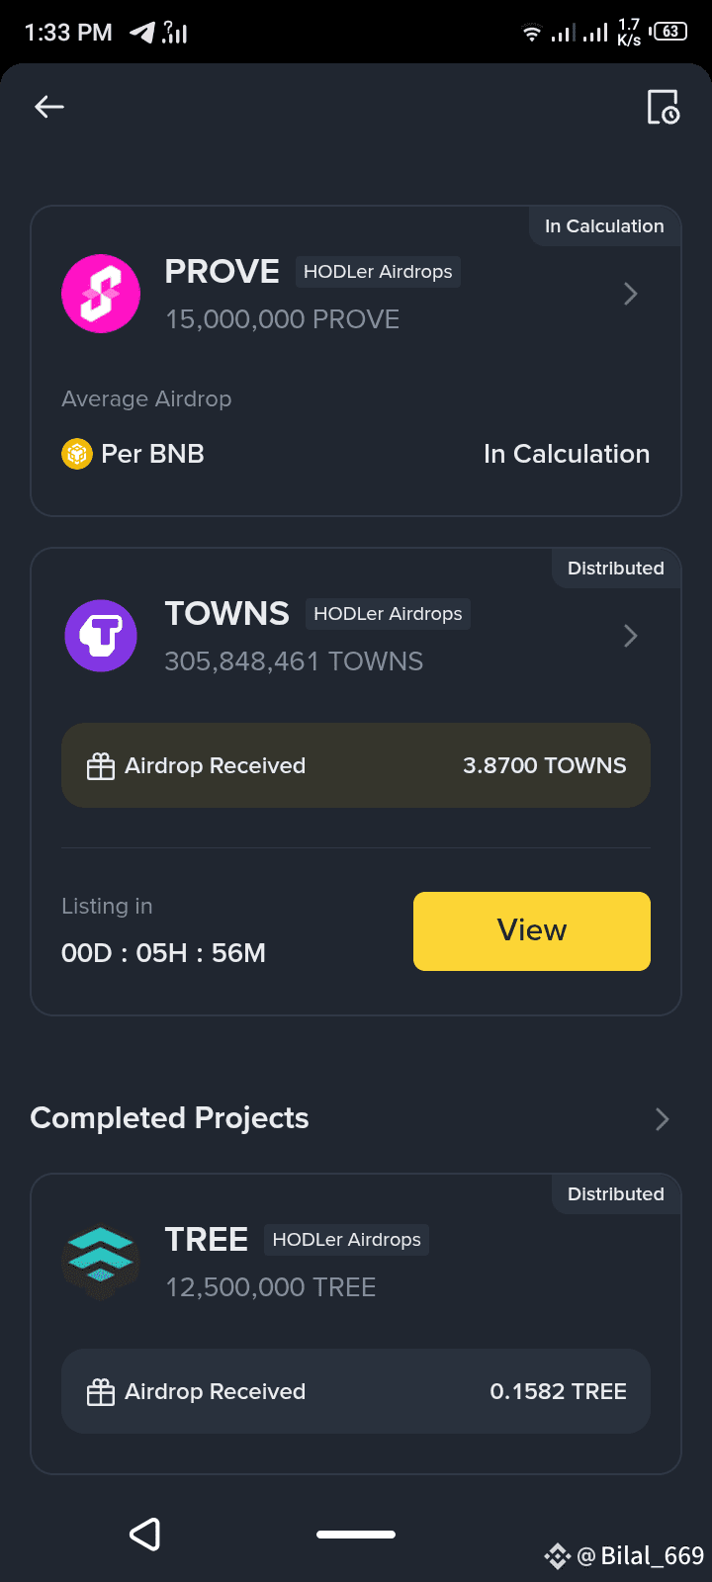Tap the TREE token logo

[101, 1261]
